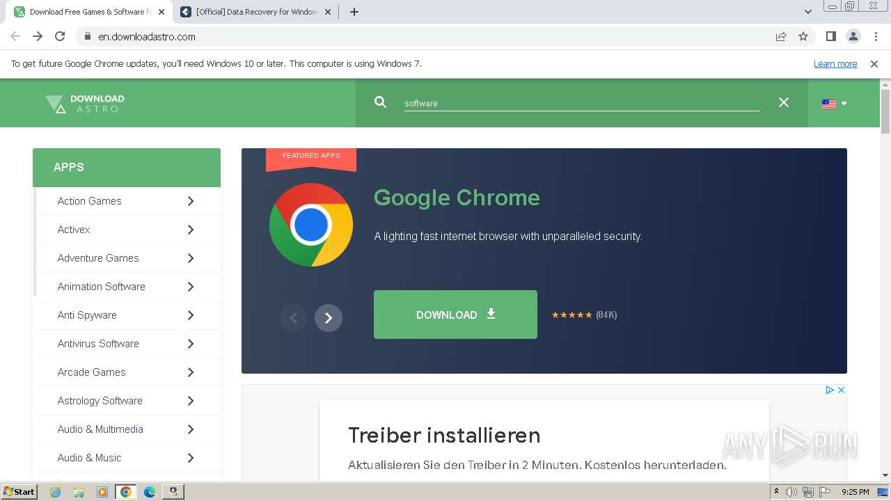Open the Action Games category
This screenshot has width=891, height=501.
pyautogui.click(x=89, y=201)
